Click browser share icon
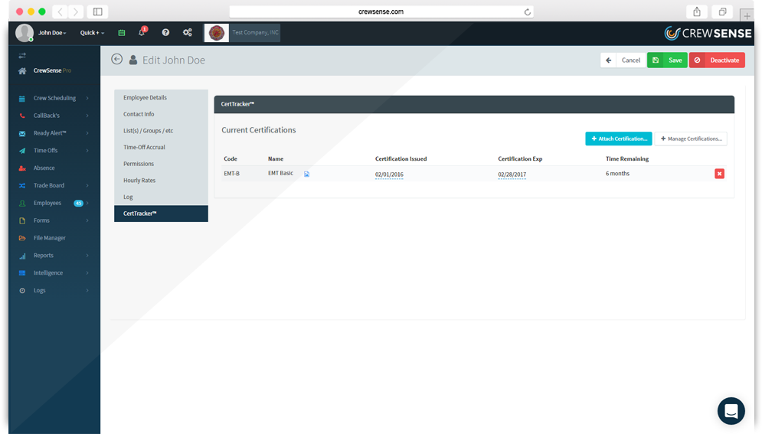 [697, 11]
